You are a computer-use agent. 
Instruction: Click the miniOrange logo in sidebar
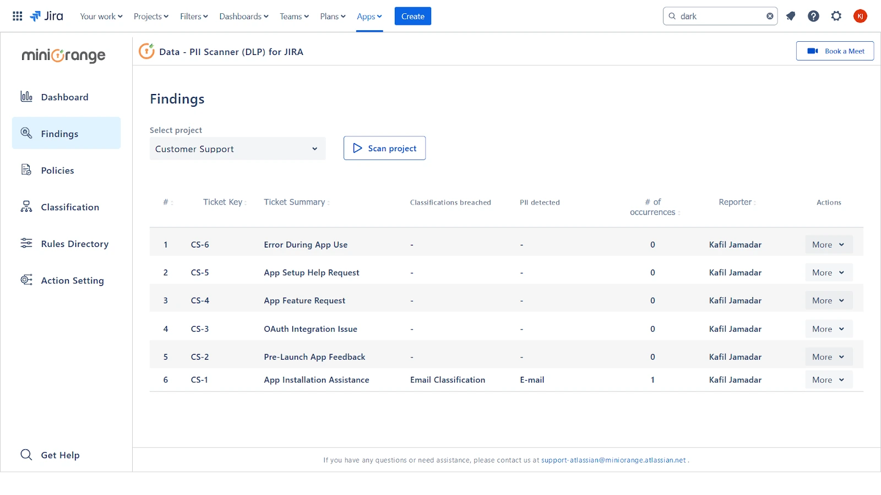[x=63, y=56]
